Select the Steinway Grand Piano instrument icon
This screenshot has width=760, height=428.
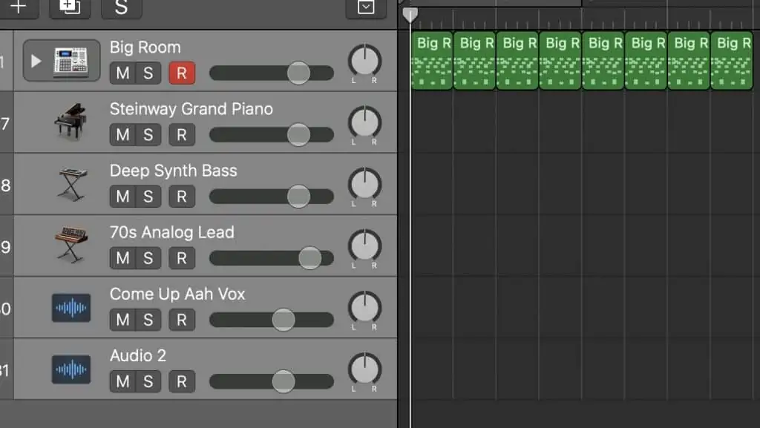tap(71, 122)
